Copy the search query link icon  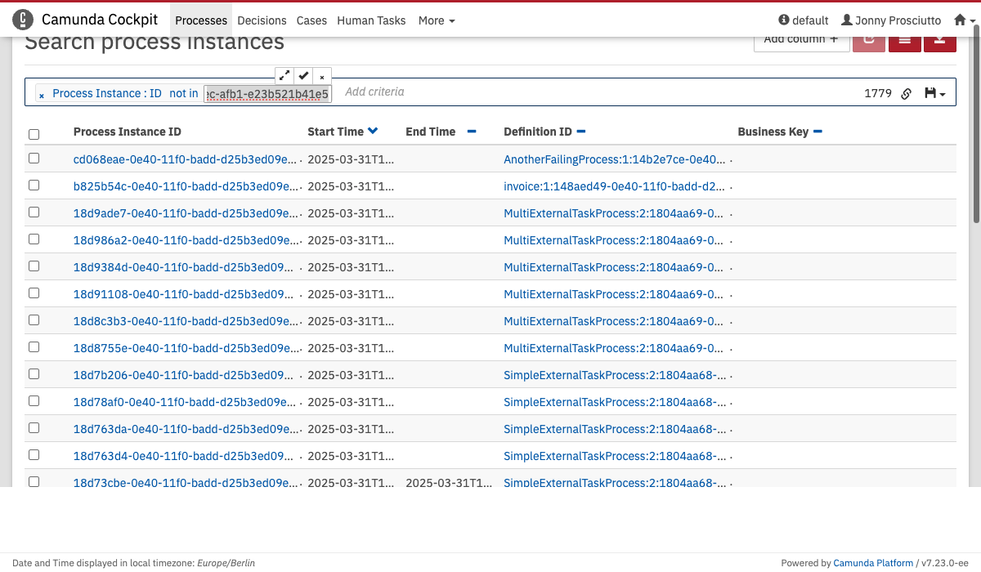(x=906, y=94)
